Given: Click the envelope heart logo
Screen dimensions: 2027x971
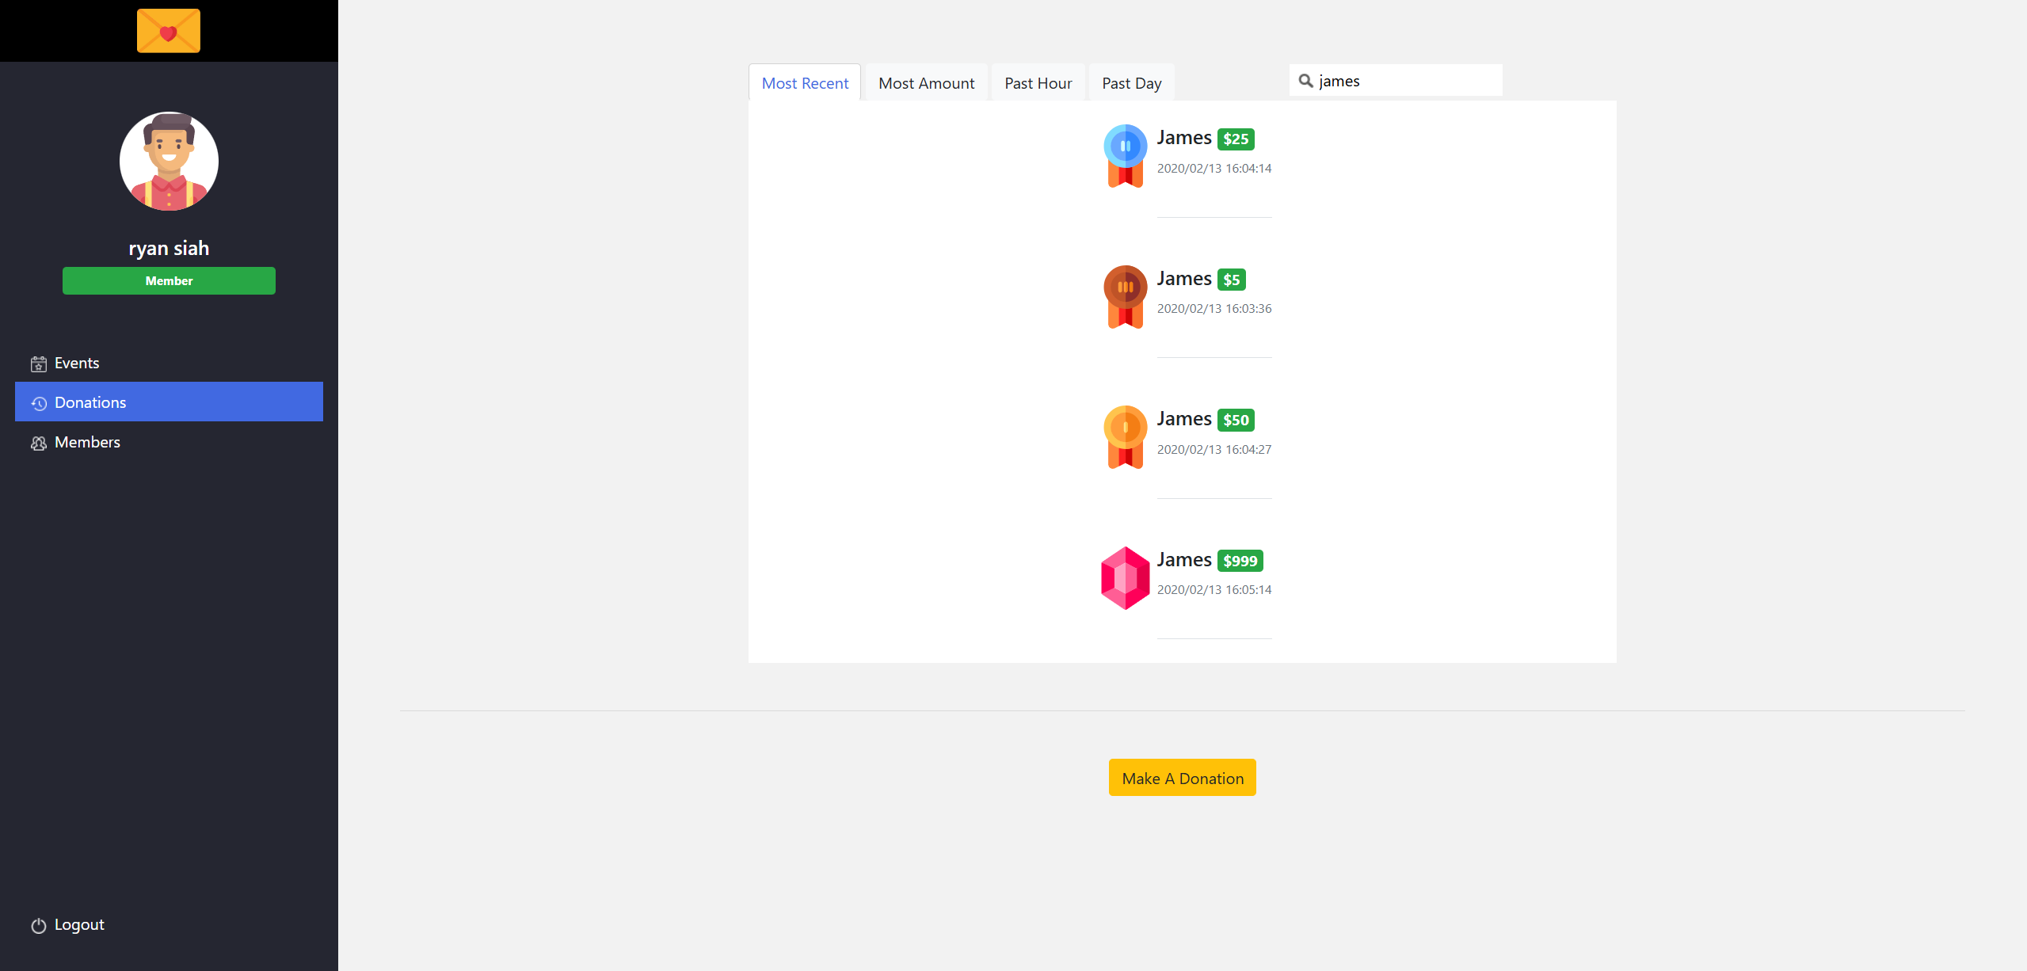Looking at the screenshot, I should click(169, 31).
